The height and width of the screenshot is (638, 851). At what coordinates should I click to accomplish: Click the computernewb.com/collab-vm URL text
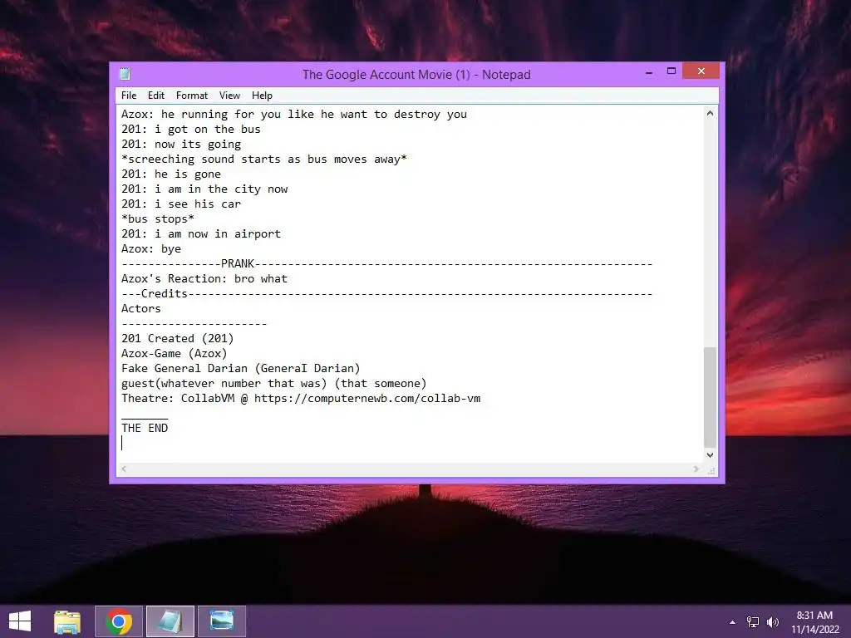pyautogui.click(x=366, y=398)
